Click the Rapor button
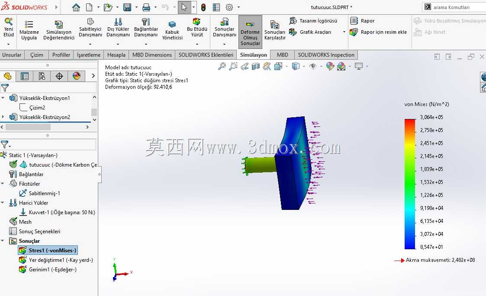 362,21
